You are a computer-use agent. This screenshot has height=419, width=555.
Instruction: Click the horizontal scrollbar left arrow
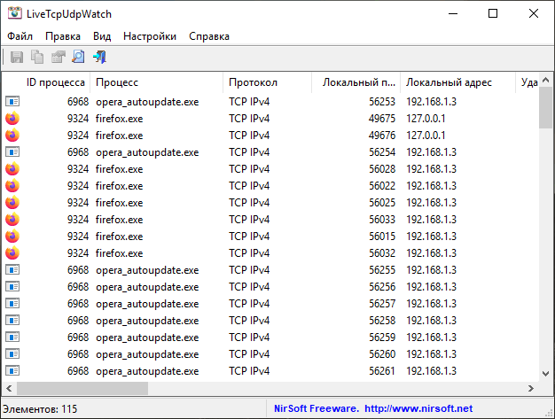pos(9,389)
